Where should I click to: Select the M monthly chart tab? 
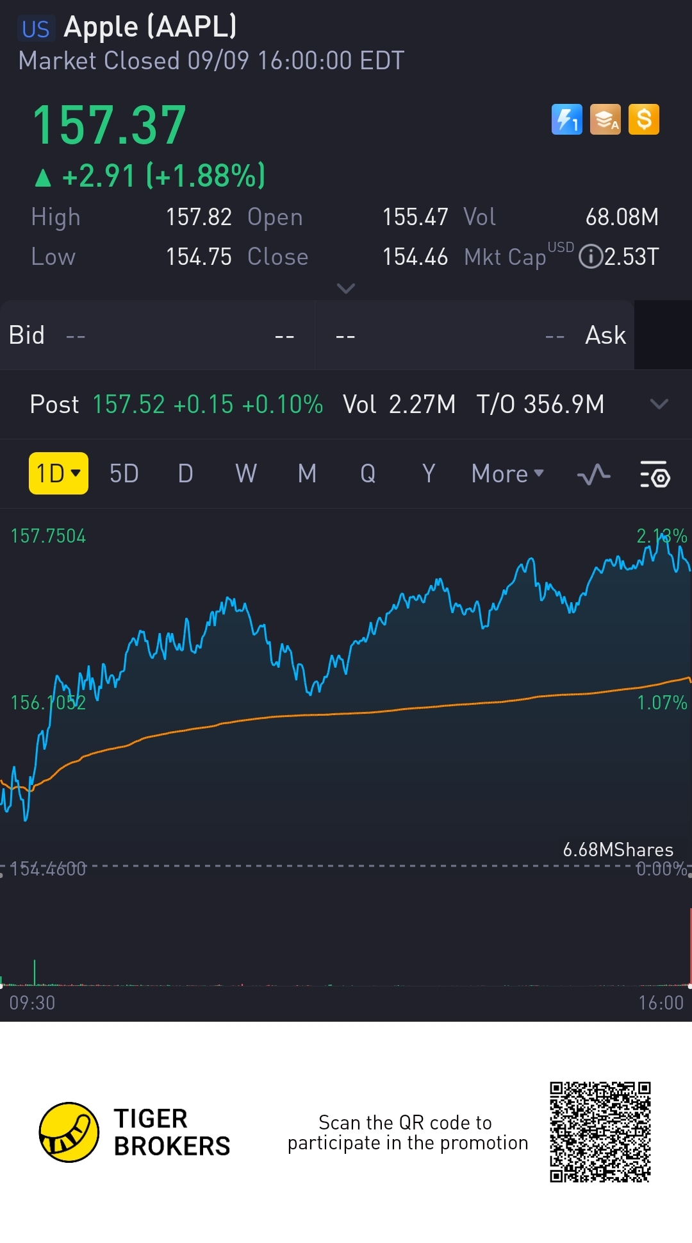308,474
